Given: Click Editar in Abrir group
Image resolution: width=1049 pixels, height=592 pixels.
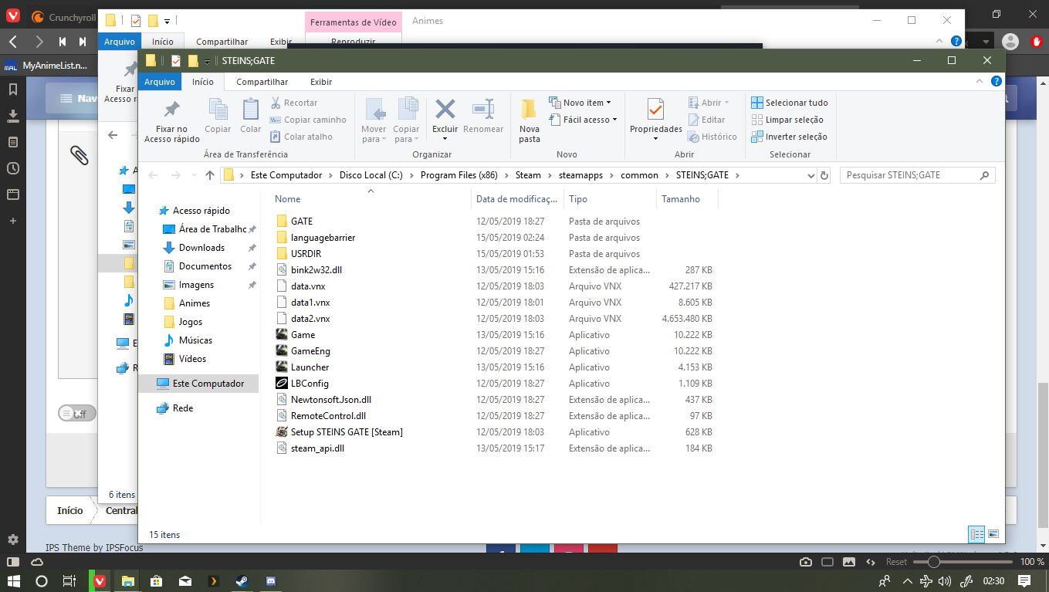Looking at the screenshot, I should 706,120.
